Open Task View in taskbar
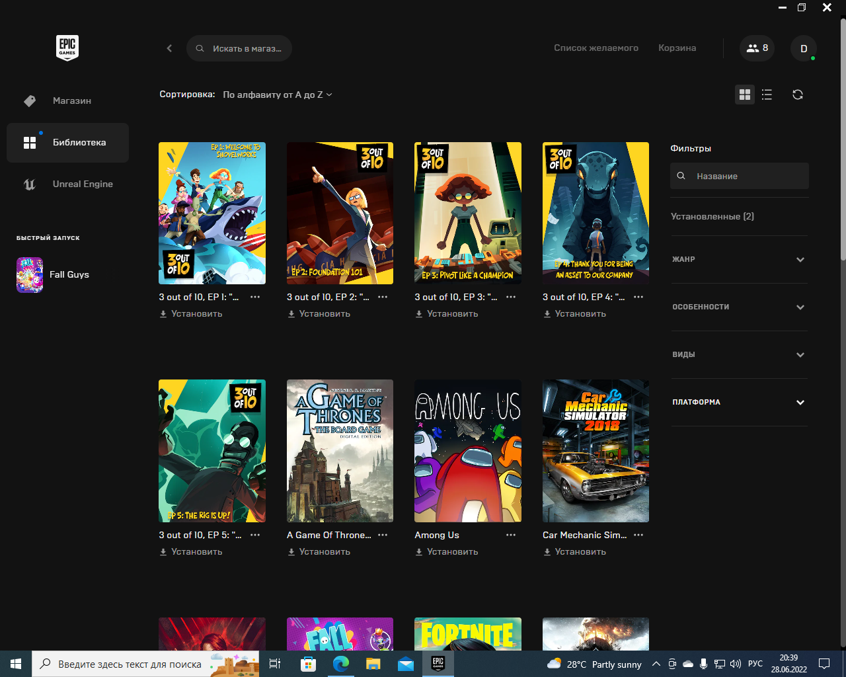The width and height of the screenshot is (846, 677). click(x=275, y=664)
